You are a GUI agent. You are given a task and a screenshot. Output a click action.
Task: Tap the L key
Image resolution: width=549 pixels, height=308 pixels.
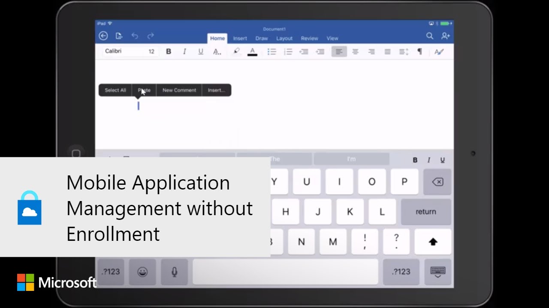pyautogui.click(x=382, y=212)
